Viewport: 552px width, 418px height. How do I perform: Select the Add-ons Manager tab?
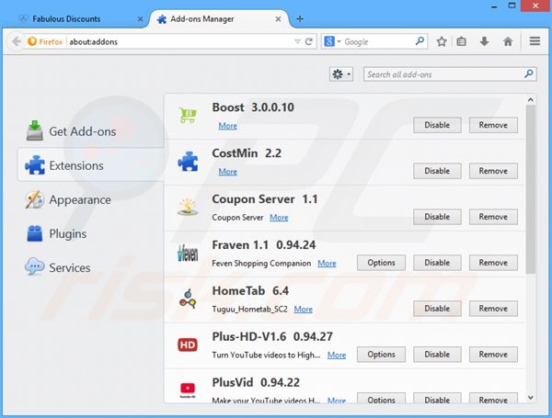click(x=218, y=18)
